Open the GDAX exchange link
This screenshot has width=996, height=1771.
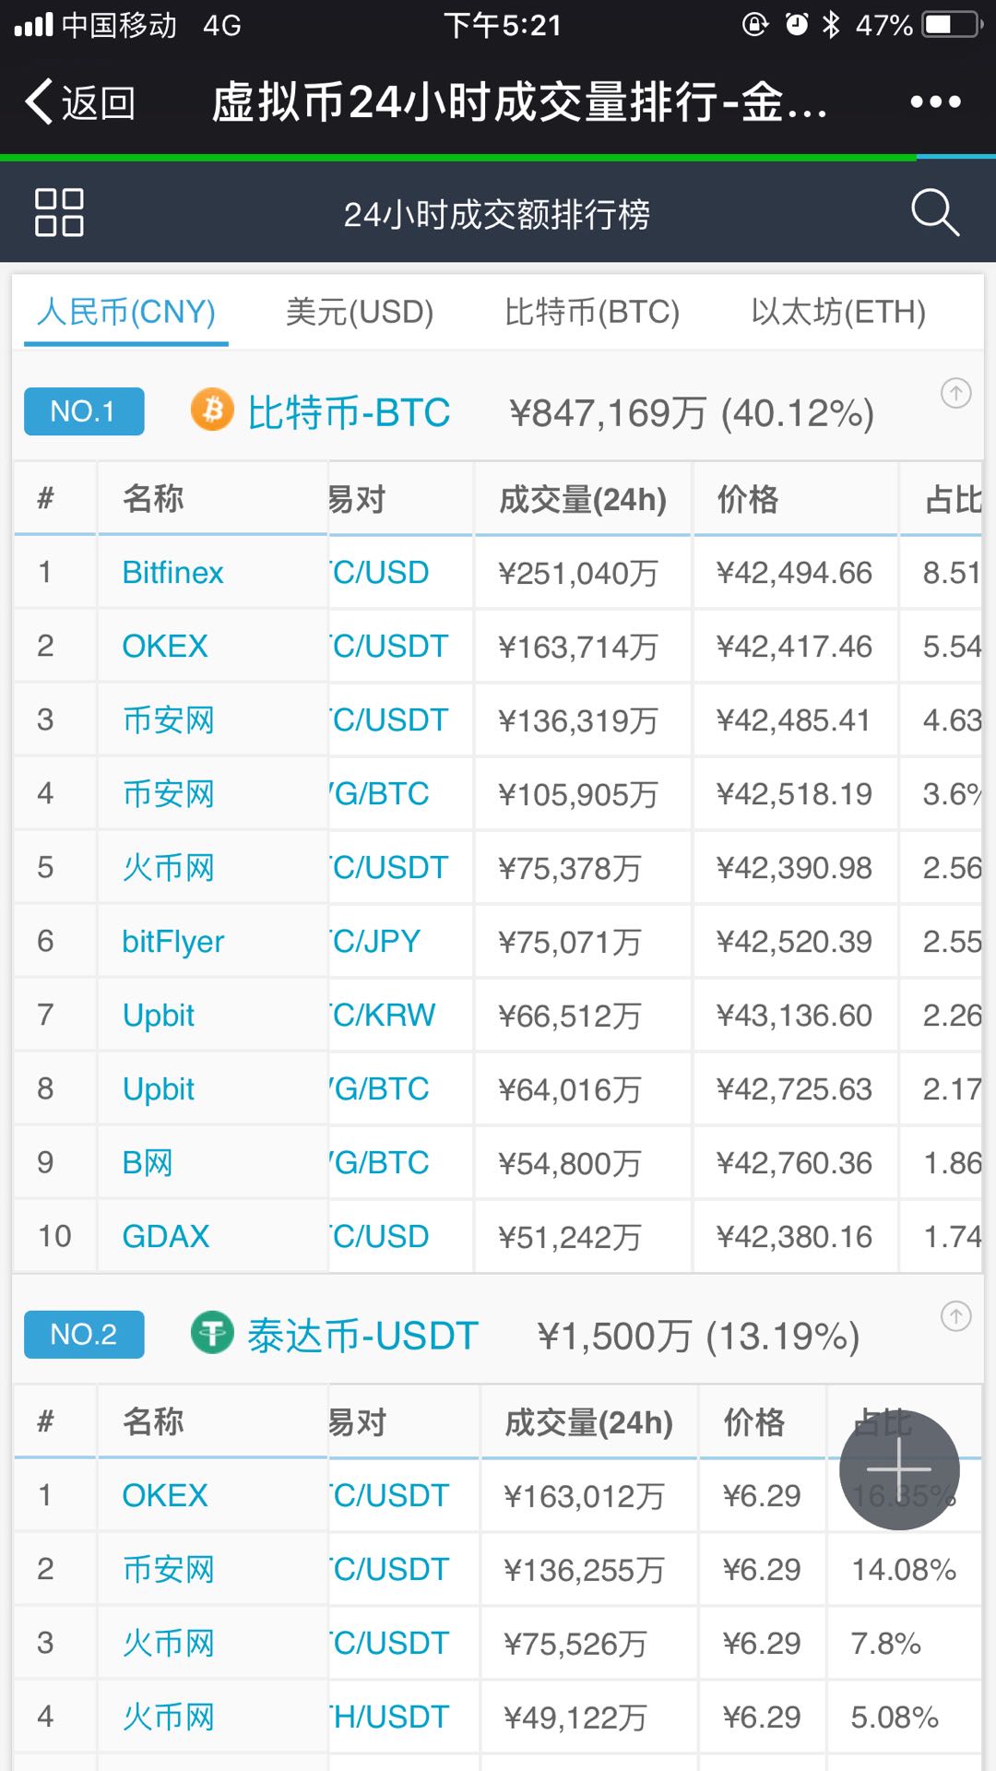(x=165, y=1236)
